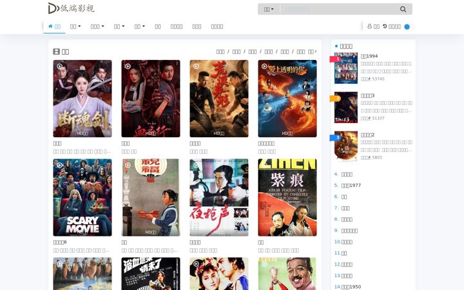
Task: Click the rank 7 entry in hot list
Action: 345,208
